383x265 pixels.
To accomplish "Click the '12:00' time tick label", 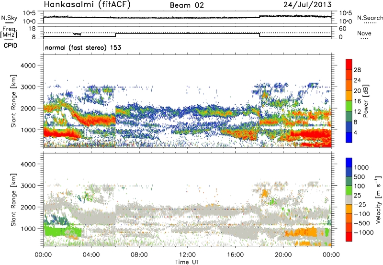I will pos(187,255).
